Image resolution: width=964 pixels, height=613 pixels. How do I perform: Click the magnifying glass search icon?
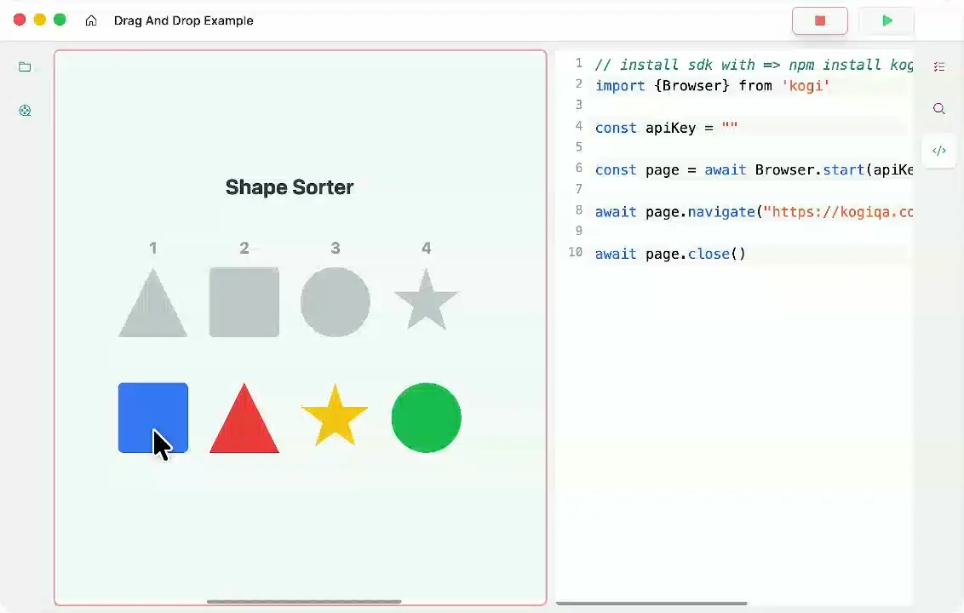point(938,109)
